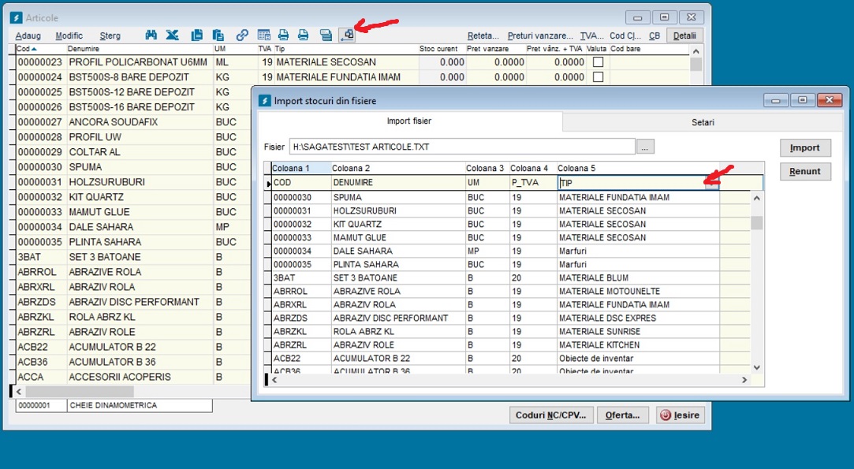This screenshot has width=854, height=469.
Task: Click the Iesire button label
Action: (x=686, y=415)
